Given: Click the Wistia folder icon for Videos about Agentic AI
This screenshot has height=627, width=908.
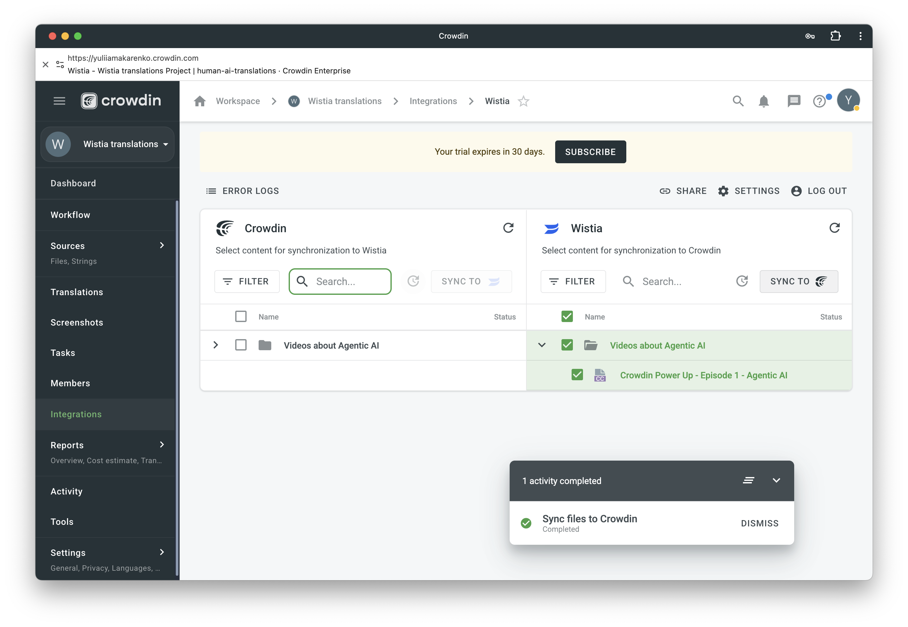Looking at the screenshot, I should pos(590,345).
